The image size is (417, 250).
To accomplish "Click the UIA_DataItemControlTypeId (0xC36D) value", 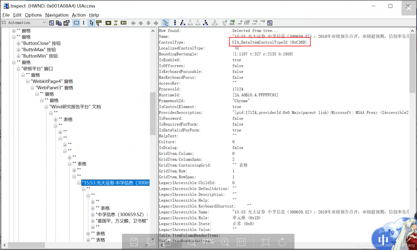I will [x=269, y=42].
